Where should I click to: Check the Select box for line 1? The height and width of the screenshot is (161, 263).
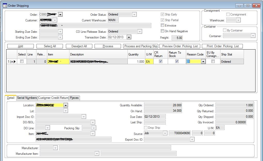[22, 61]
